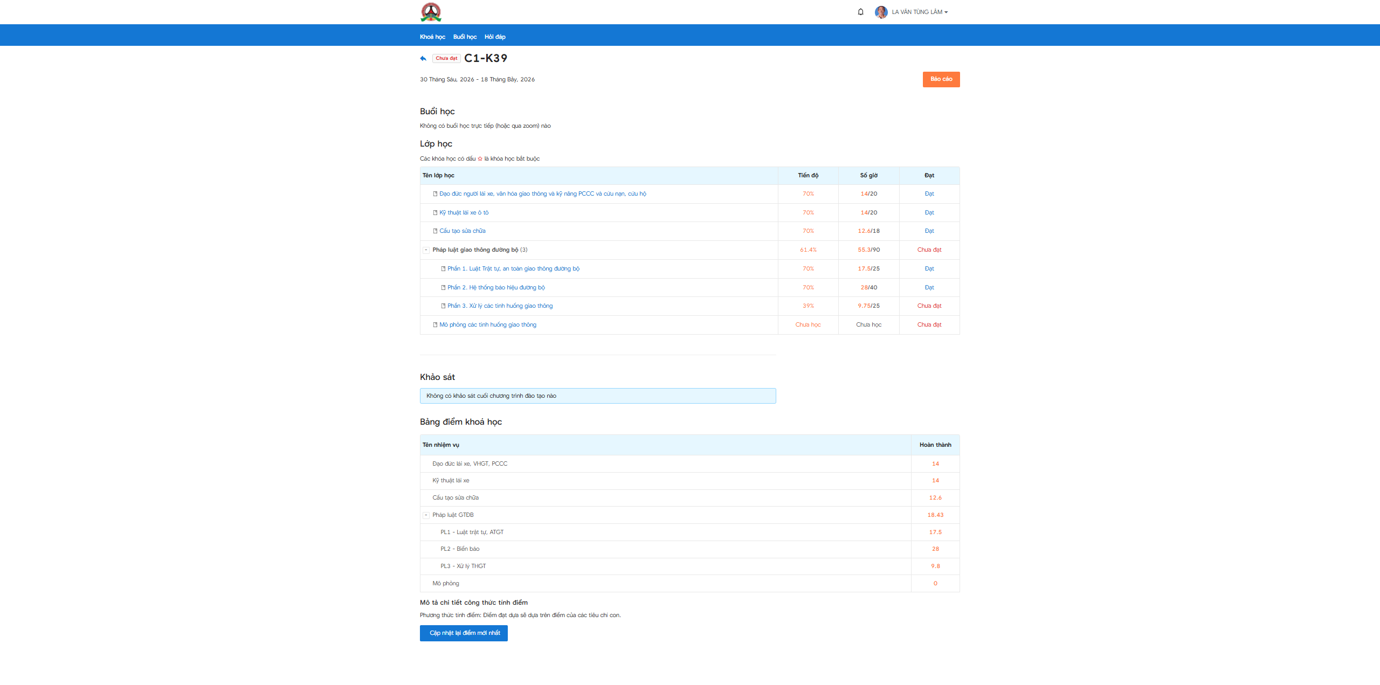The width and height of the screenshot is (1380, 685).
Task: Click the Hoàn thành column header
Action: click(x=935, y=445)
